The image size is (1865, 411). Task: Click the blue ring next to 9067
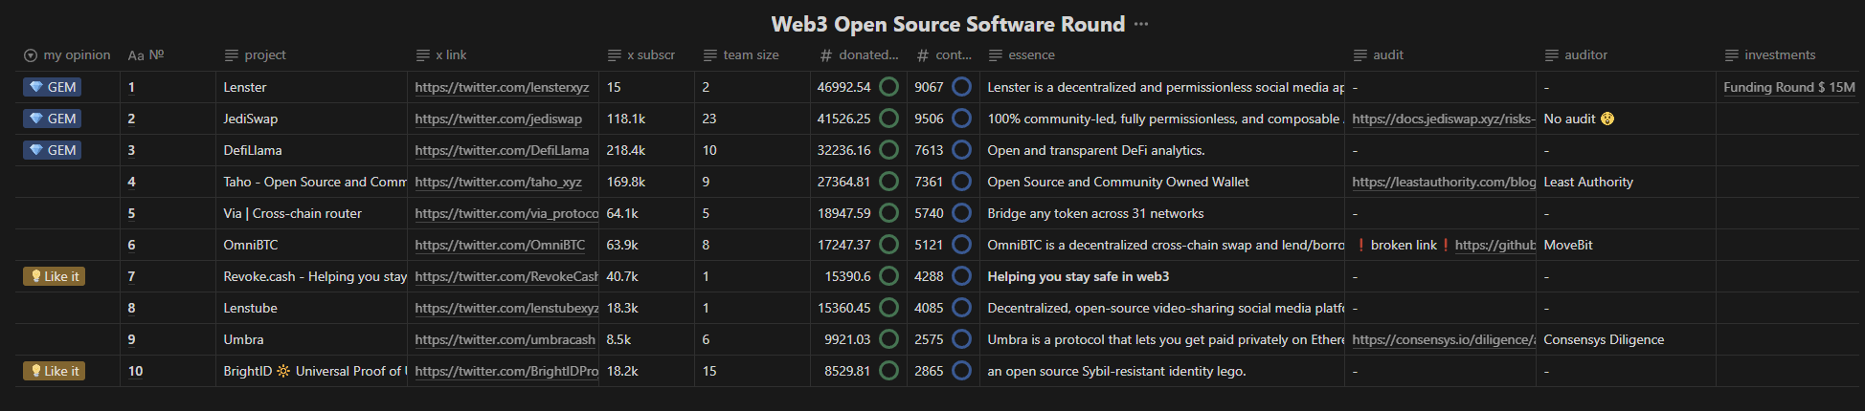962,87
